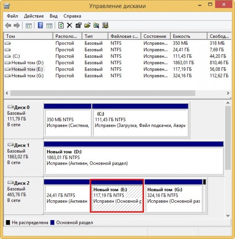This screenshot has height=239, width=235.
Task: Click the Диск 1 label panel
Action: [23, 158]
